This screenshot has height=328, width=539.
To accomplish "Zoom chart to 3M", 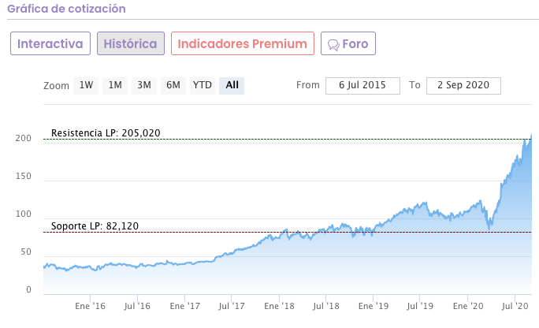I will (x=144, y=85).
